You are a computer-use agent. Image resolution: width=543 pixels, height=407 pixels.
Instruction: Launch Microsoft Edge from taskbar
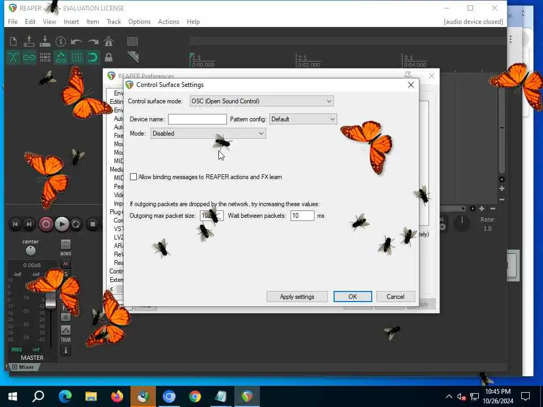[x=65, y=396]
